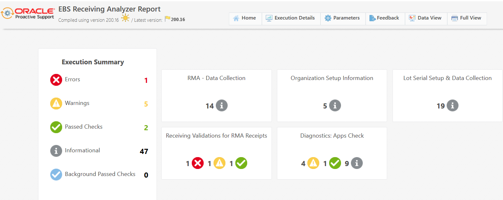The image size is (503, 200).
Task: Click the red Errors icon in Execution Summary
Action: (x=56, y=80)
